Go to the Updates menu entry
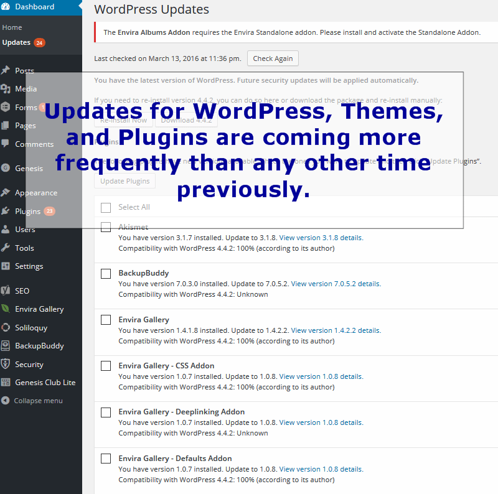The height and width of the screenshot is (494, 498). pos(21,42)
